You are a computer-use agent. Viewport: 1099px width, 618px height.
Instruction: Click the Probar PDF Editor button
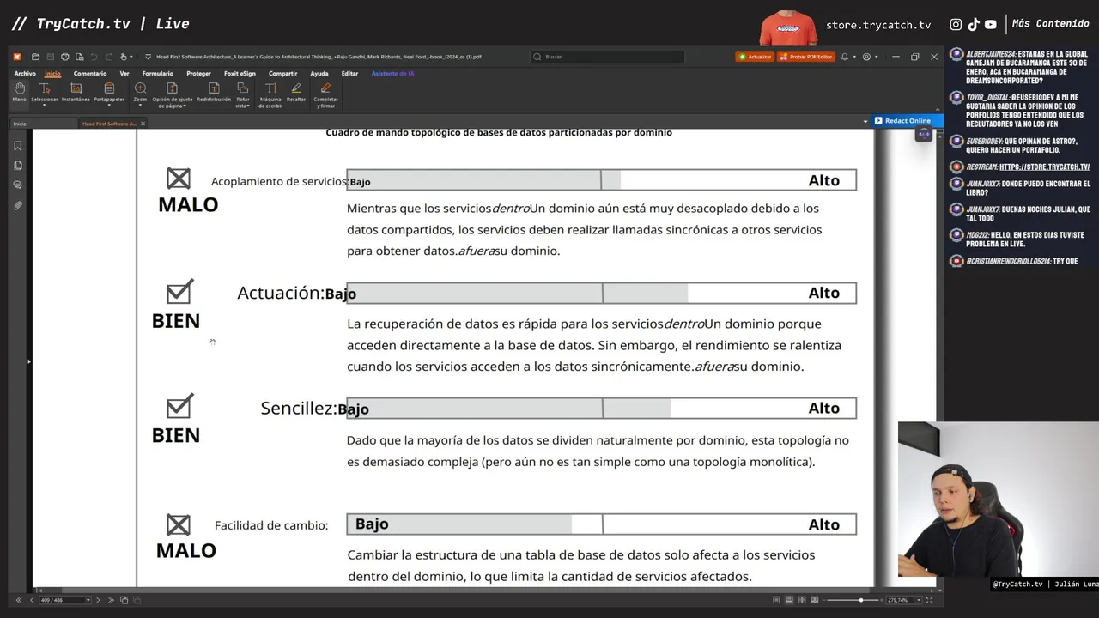(x=806, y=57)
